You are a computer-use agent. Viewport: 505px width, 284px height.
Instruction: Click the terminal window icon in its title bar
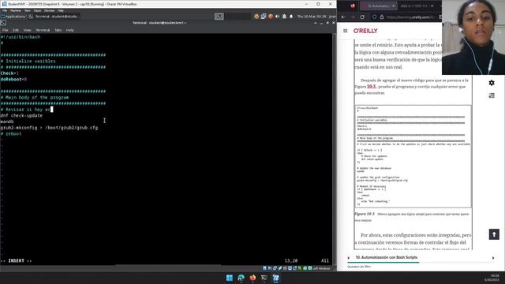pyautogui.click(x=3, y=23)
